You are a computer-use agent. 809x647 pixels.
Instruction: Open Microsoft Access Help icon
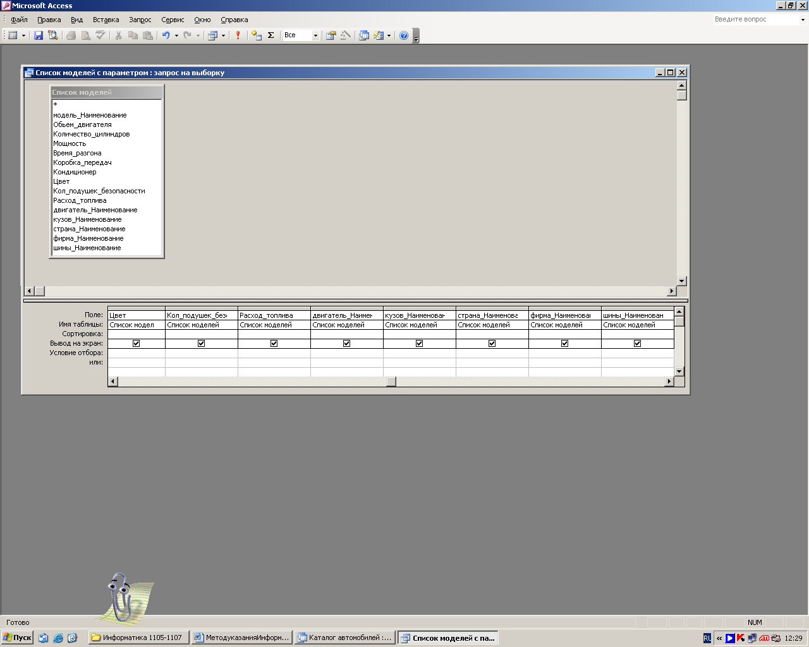click(404, 35)
